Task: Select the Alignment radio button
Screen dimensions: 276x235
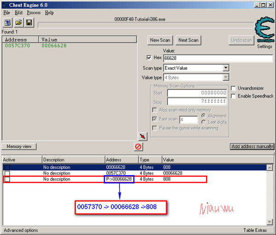Action: (x=203, y=116)
